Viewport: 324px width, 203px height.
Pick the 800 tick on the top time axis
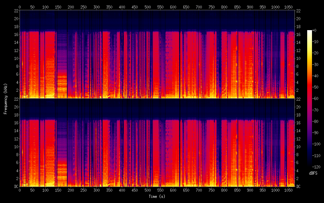(224, 7)
